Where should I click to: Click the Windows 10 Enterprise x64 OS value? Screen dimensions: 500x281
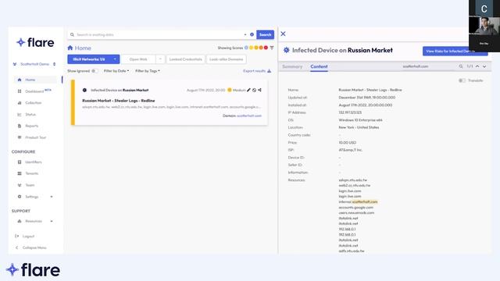click(360, 120)
